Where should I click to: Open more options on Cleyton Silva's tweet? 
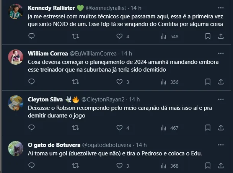220,99
